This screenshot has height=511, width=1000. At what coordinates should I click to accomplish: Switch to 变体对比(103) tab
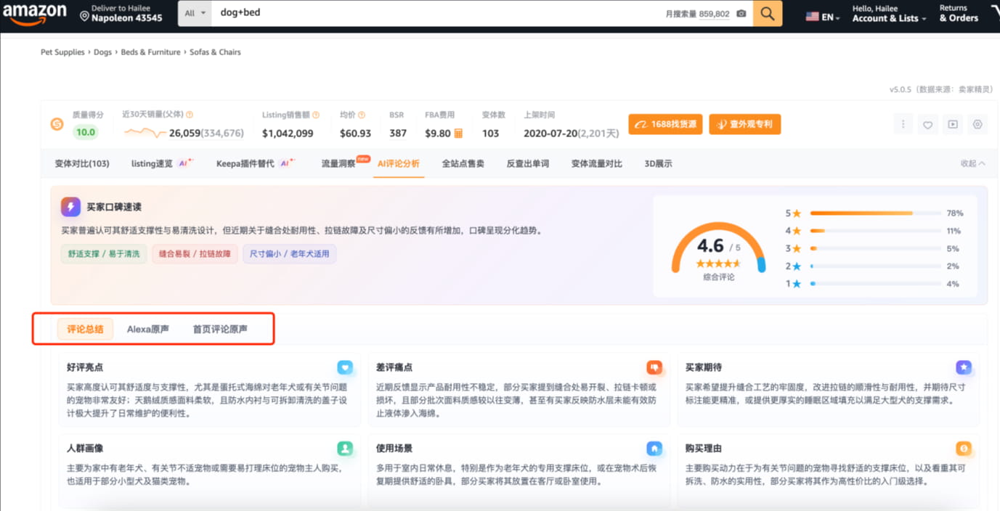point(82,163)
